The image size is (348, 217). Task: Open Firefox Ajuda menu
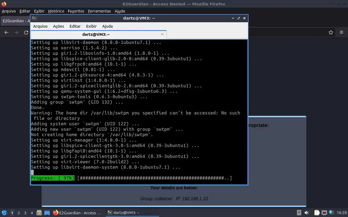[120, 11]
